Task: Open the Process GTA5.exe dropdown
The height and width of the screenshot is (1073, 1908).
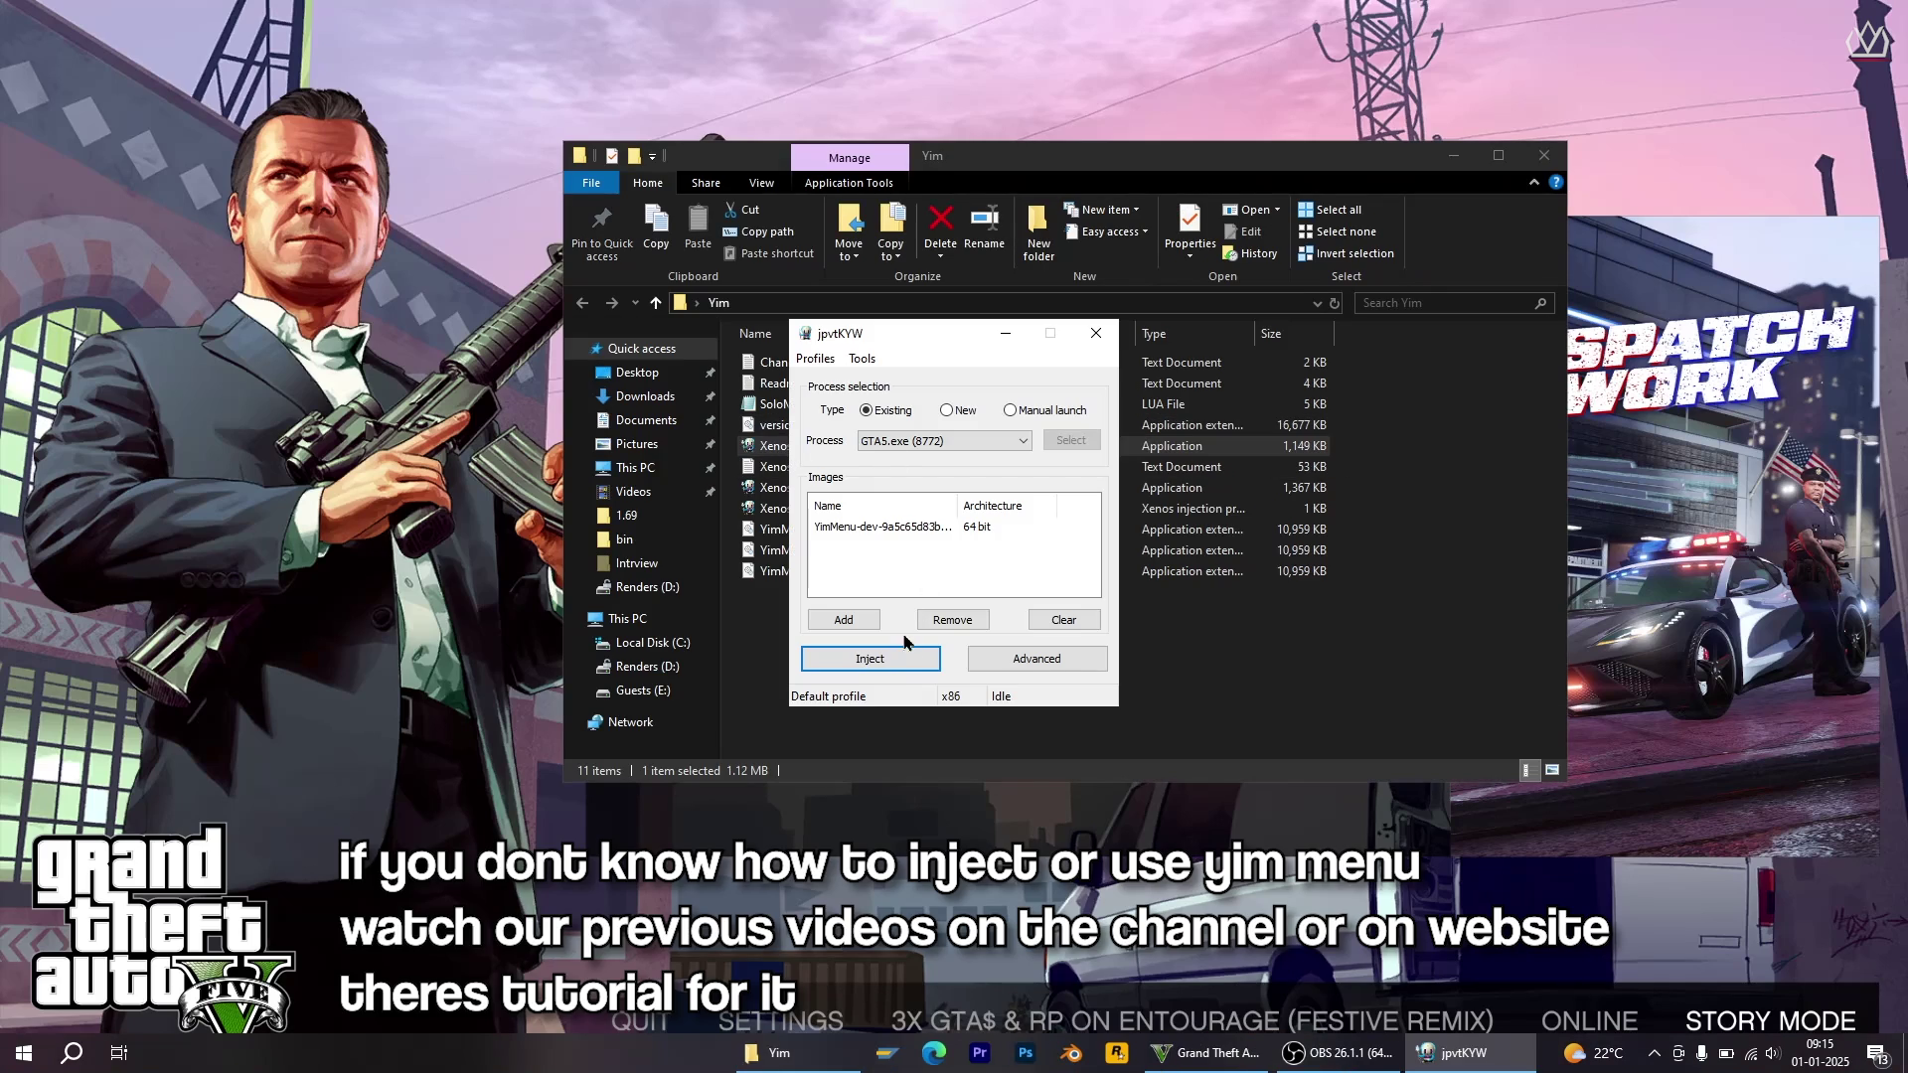Action: [x=1023, y=441]
